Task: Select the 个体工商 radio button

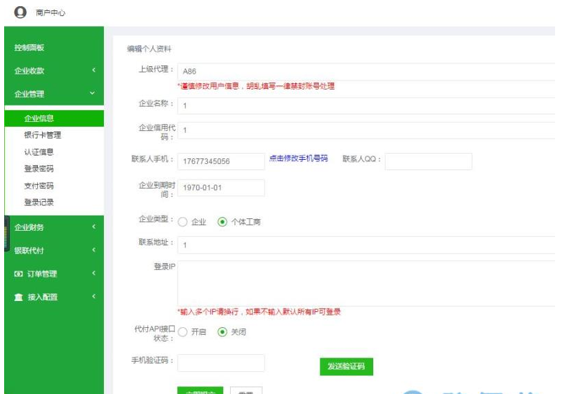Action: 222,222
